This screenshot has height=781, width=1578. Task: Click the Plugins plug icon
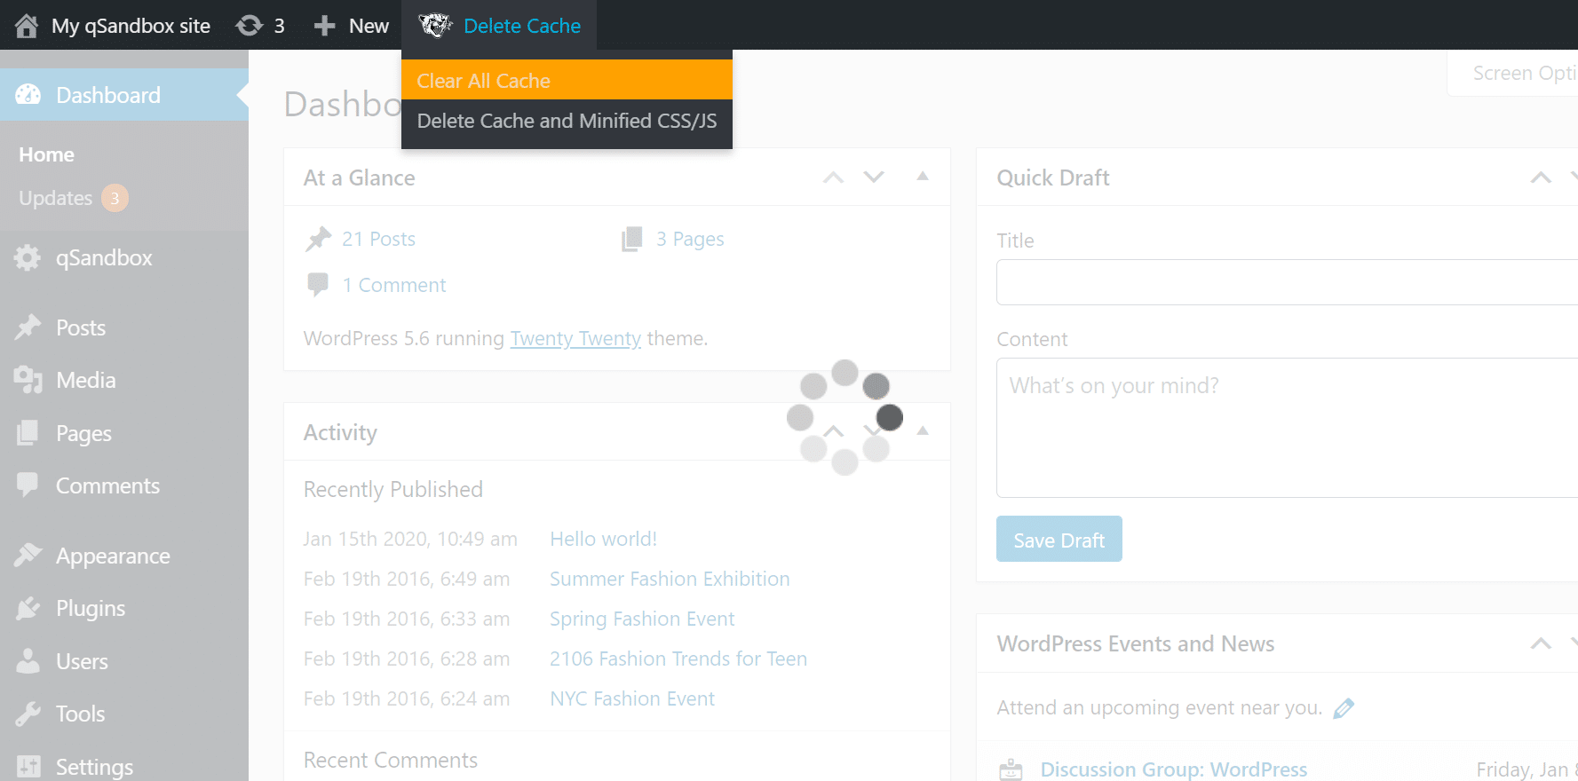[x=28, y=608]
